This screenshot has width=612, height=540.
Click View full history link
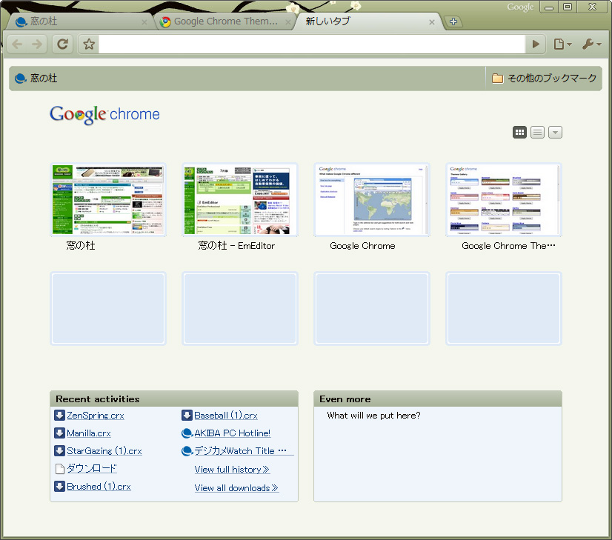click(232, 470)
